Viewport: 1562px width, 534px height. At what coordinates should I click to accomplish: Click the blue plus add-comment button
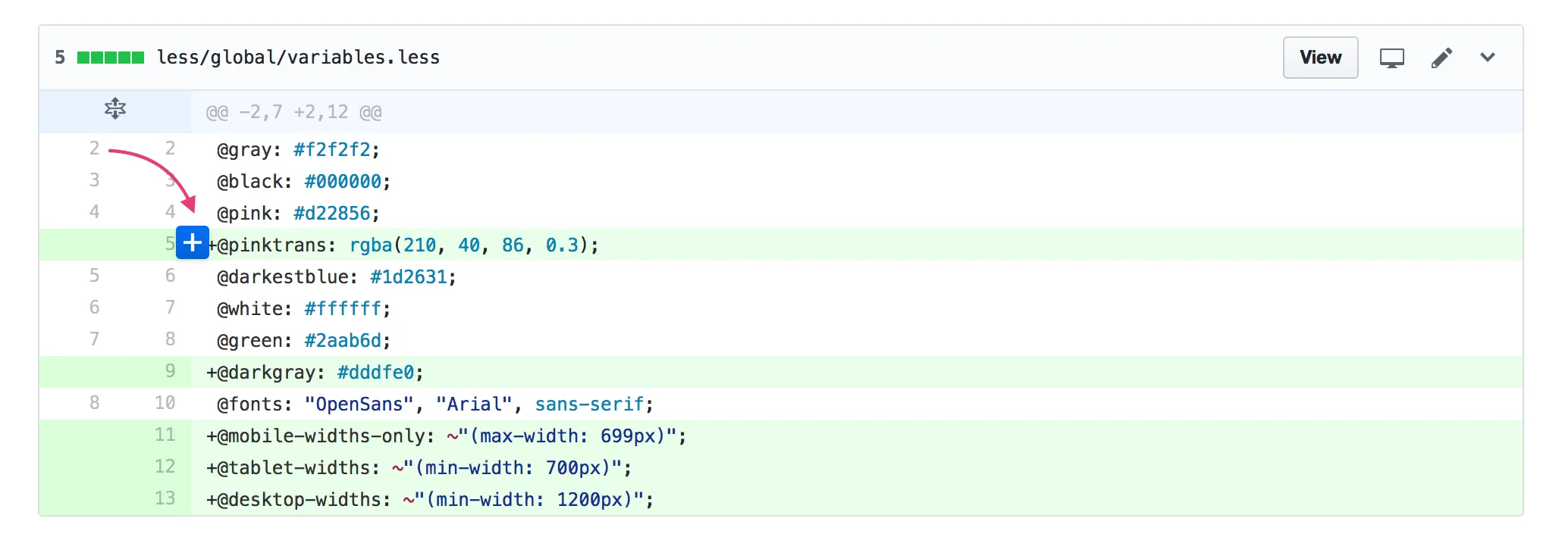click(x=193, y=243)
